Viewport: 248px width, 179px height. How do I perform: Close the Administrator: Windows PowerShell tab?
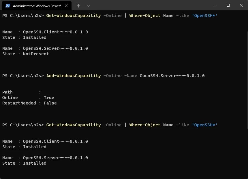pyautogui.click(x=67, y=6)
